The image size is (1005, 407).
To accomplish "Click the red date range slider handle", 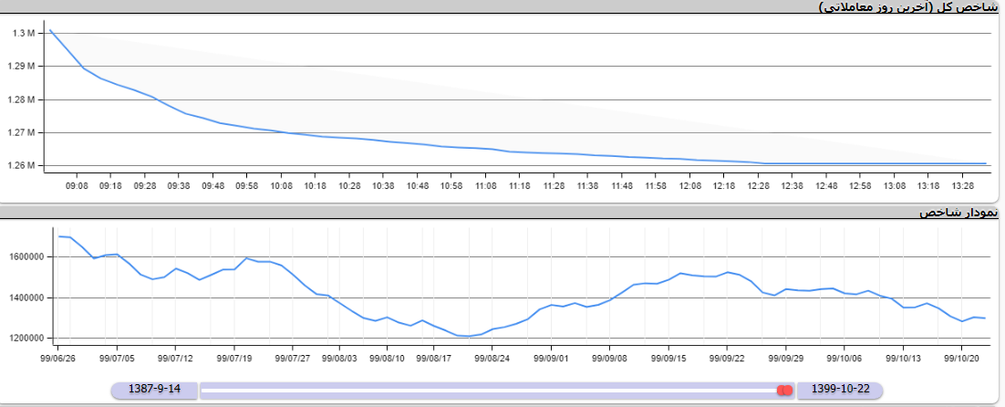I will [784, 390].
